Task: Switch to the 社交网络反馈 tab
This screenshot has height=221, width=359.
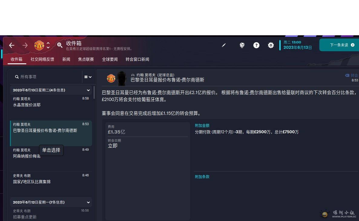Action: (42, 59)
